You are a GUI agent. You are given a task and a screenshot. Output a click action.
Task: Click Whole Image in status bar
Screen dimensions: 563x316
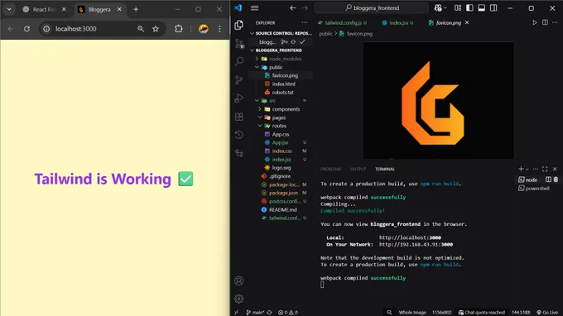[412, 313]
